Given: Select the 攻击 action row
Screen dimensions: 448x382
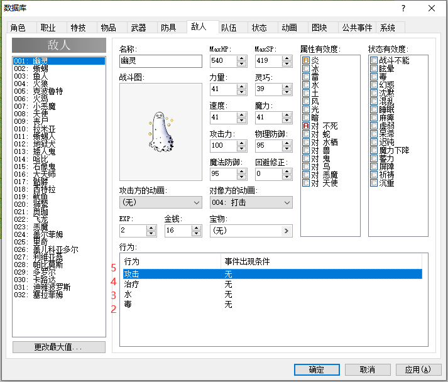Looking at the screenshot, I should [273, 274].
